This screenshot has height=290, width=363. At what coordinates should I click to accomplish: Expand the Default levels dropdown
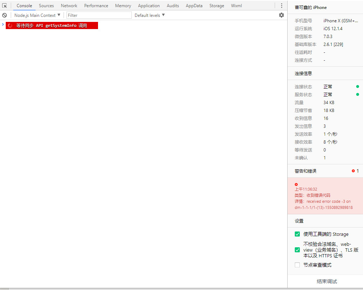pyautogui.click(x=150, y=15)
